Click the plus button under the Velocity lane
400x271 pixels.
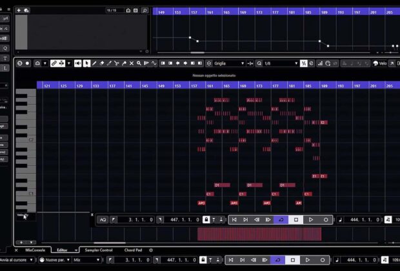21,242
